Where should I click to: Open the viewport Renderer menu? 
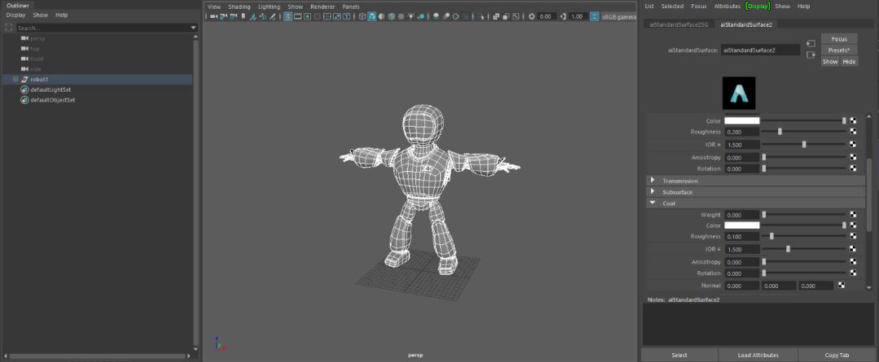[322, 6]
